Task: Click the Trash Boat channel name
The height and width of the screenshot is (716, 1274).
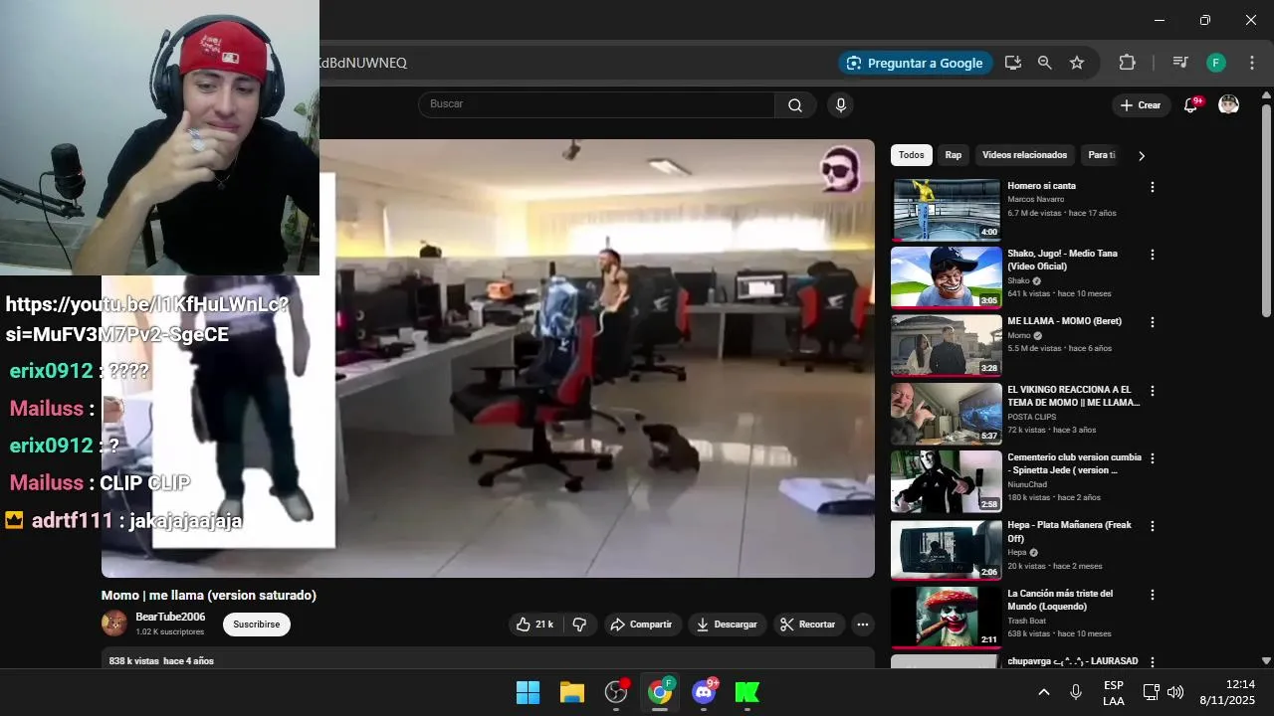Action: [1027, 621]
